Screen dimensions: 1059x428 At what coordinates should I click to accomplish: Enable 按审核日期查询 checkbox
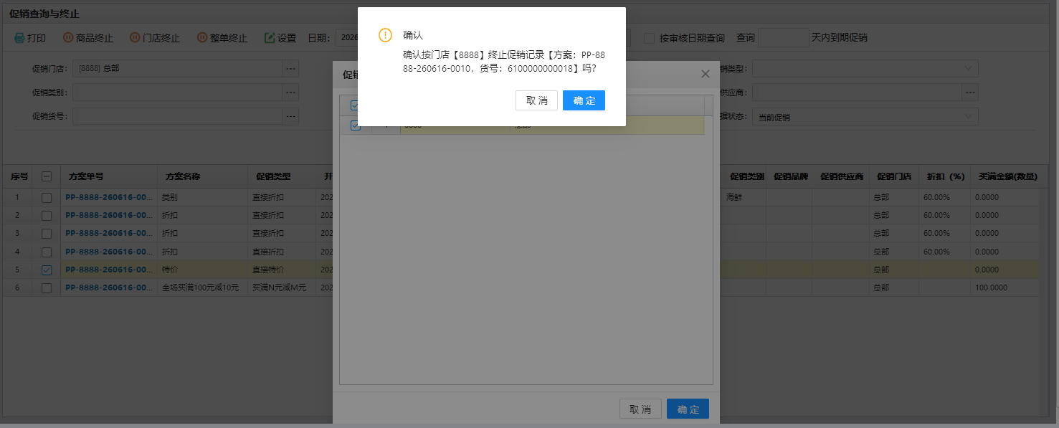click(x=649, y=37)
